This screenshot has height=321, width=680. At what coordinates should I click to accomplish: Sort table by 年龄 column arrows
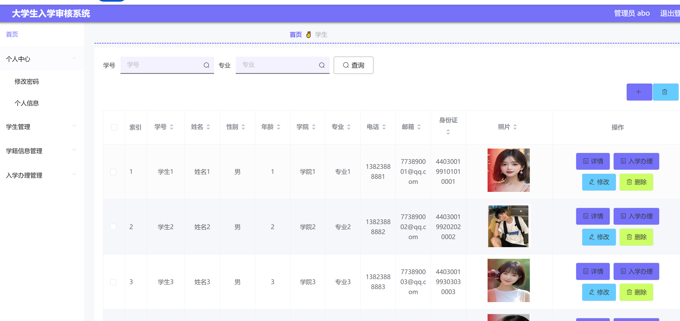pyautogui.click(x=278, y=127)
